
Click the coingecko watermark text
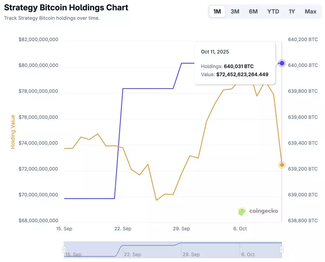tap(263, 211)
